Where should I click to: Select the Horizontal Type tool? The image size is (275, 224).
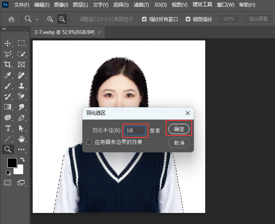click(x=7, y=128)
